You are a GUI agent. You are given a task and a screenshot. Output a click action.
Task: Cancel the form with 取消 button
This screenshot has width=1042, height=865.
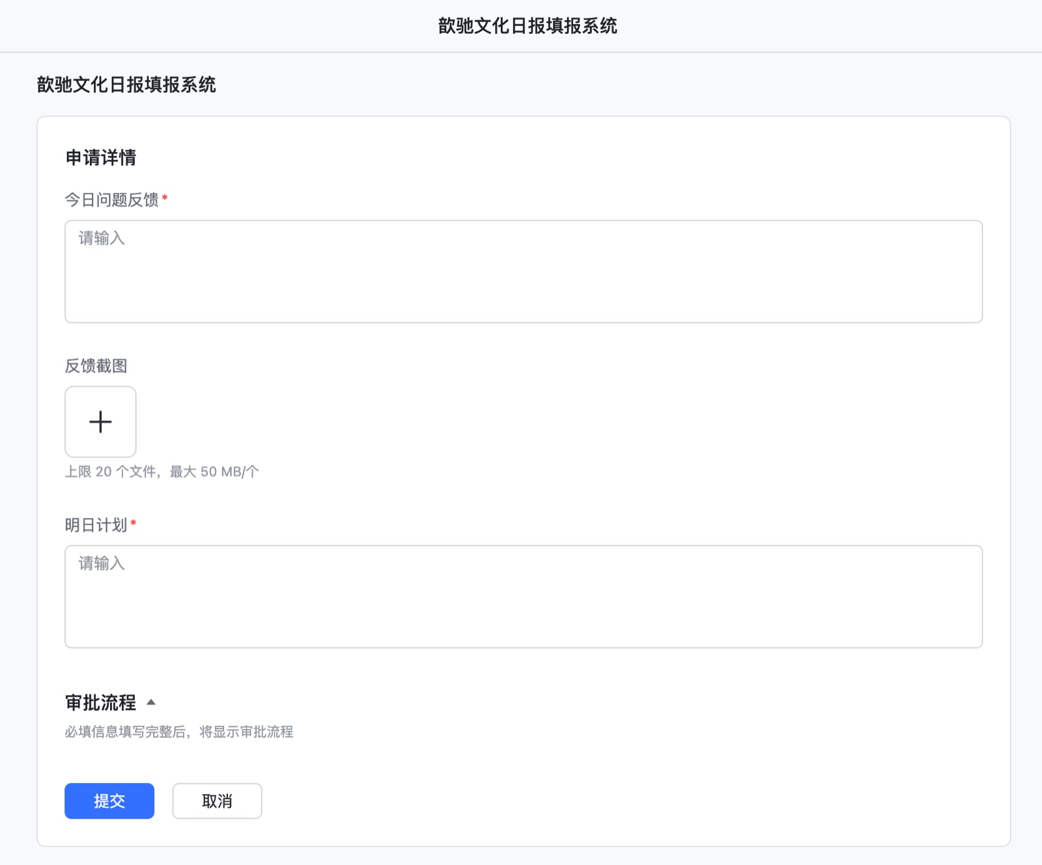tap(217, 801)
